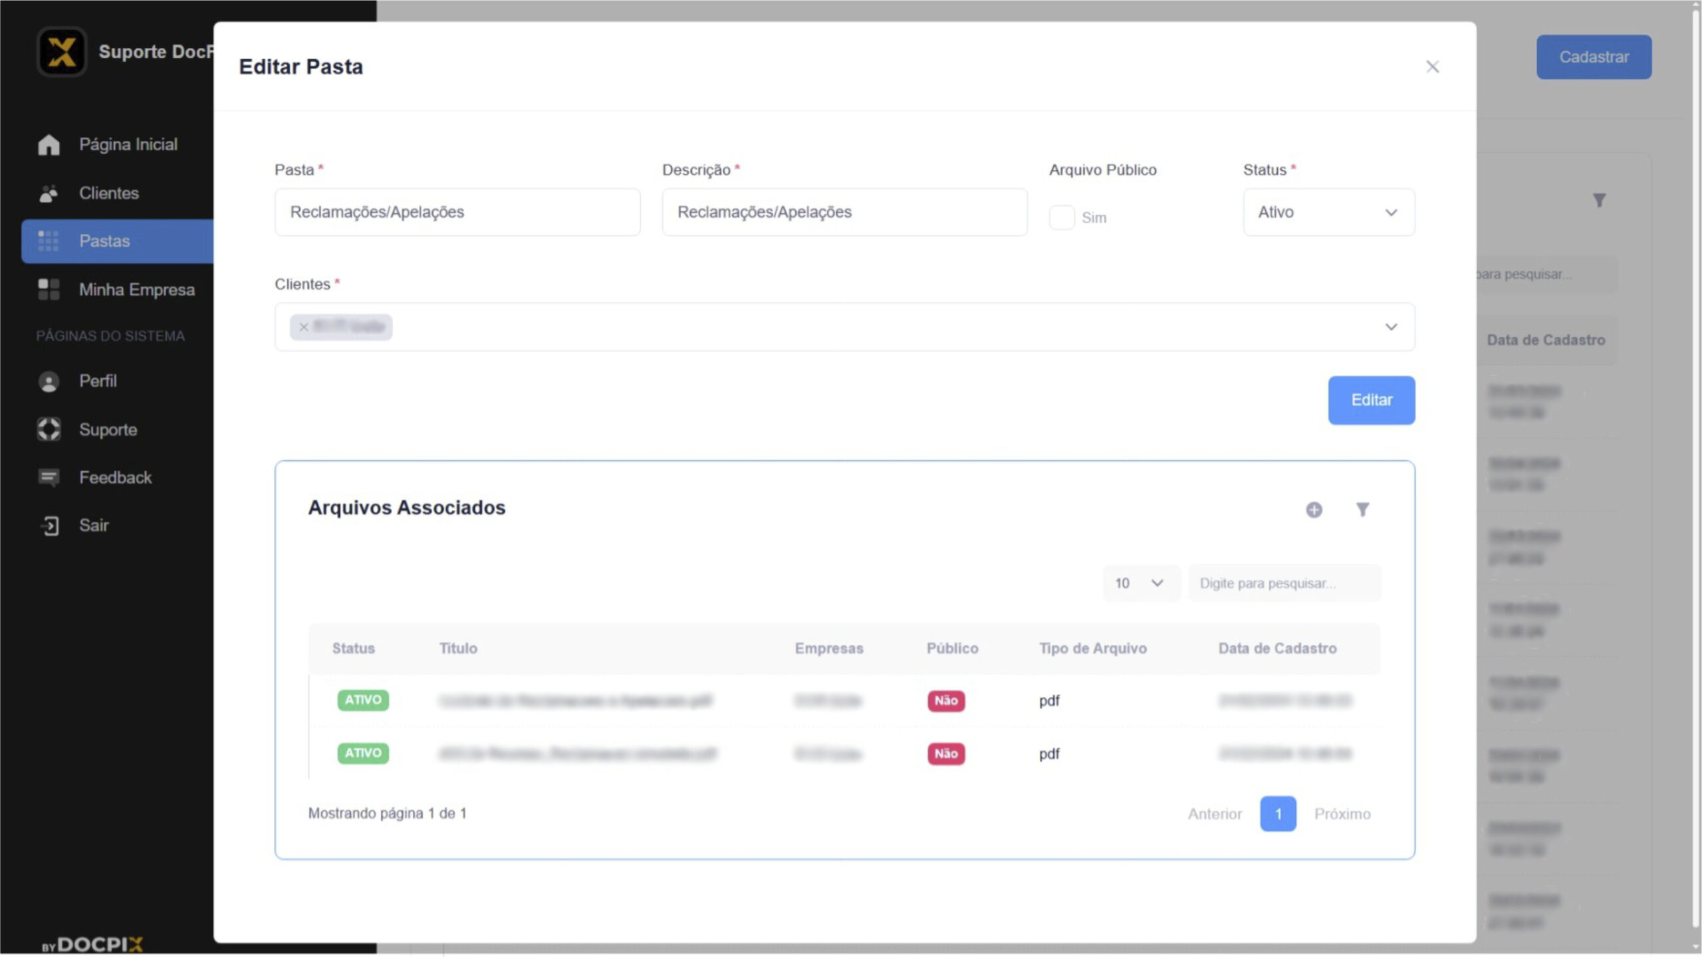Remove the selected client tag
Viewport: 1702px width, 957px height.
tap(304, 327)
